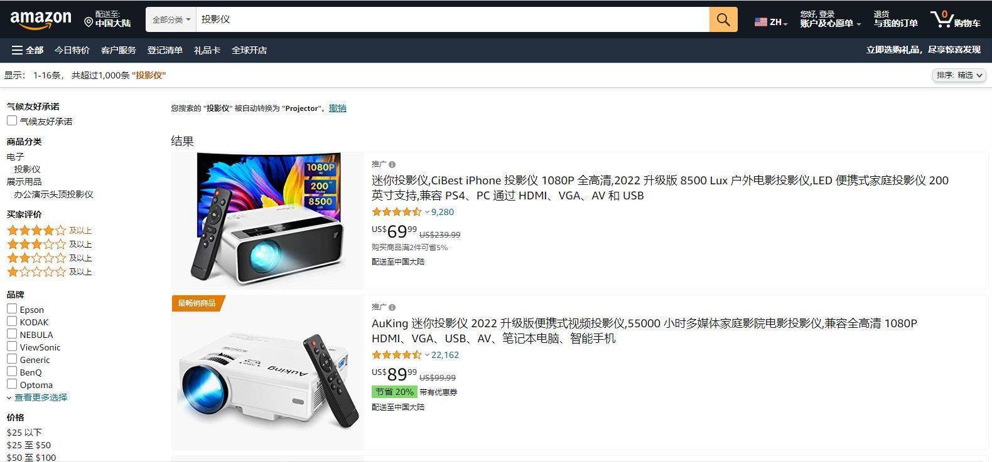Screen dimensions: 992x462
Task: Open the 排序: 精选 sort dropdown
Action: pos(959,75)
